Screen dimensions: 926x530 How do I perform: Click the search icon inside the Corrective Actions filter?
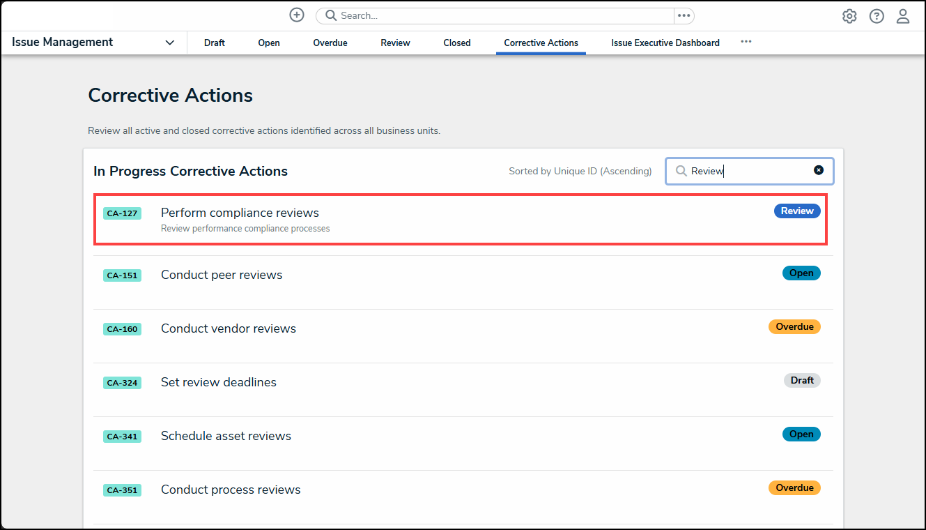click(681, 170)
